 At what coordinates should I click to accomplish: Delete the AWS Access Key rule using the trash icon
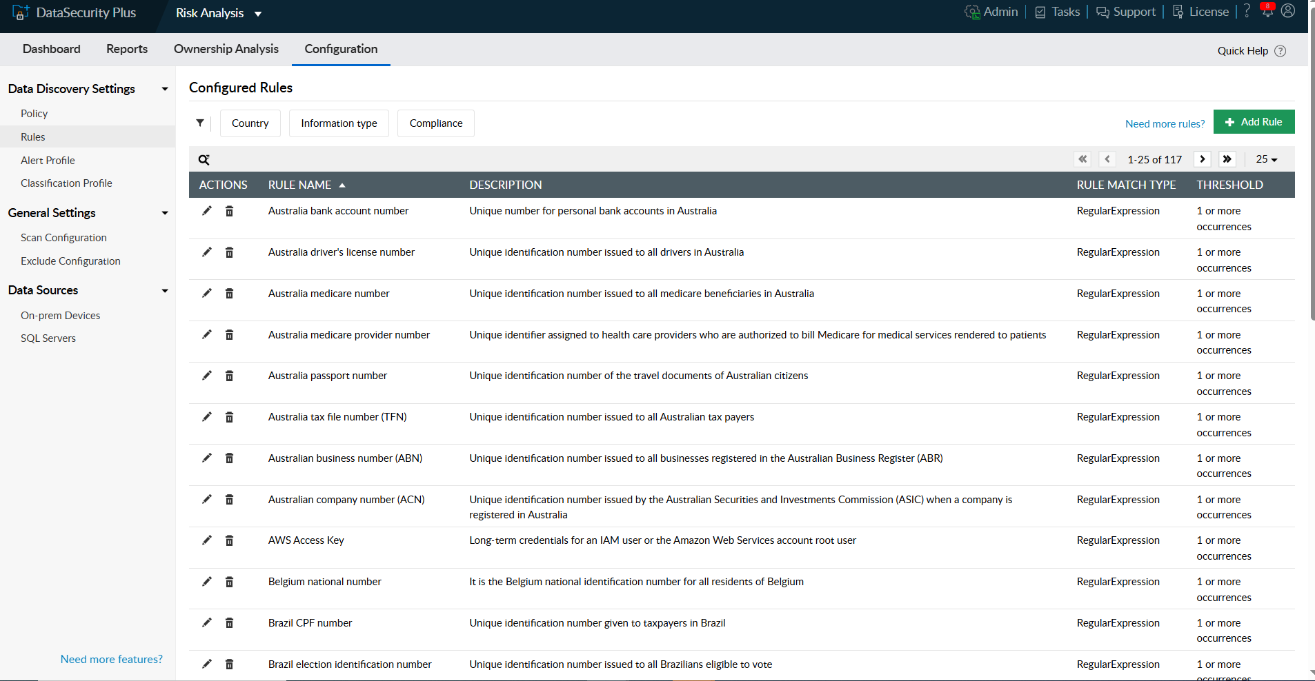coord(229,540)
